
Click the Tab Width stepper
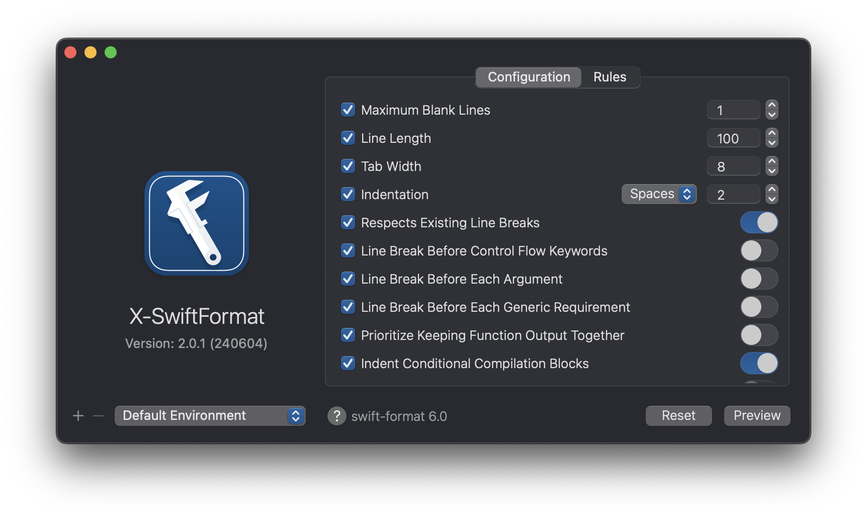[x=772, y=166]
